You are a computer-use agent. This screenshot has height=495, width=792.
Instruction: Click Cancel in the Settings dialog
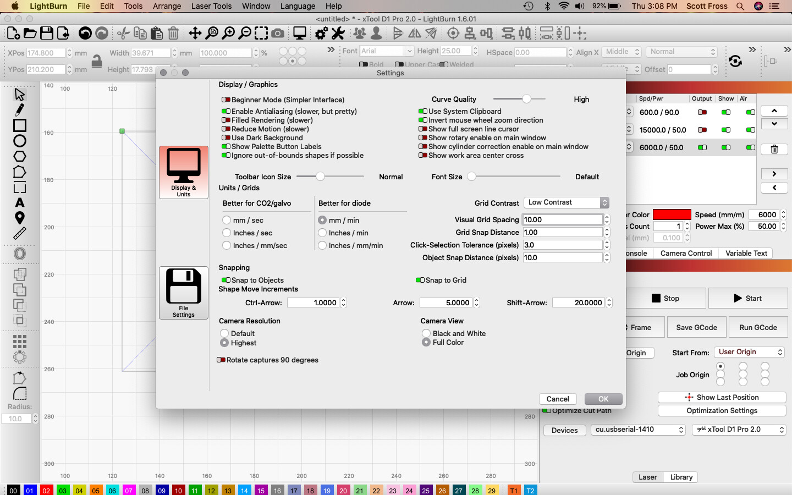point(558,399)
